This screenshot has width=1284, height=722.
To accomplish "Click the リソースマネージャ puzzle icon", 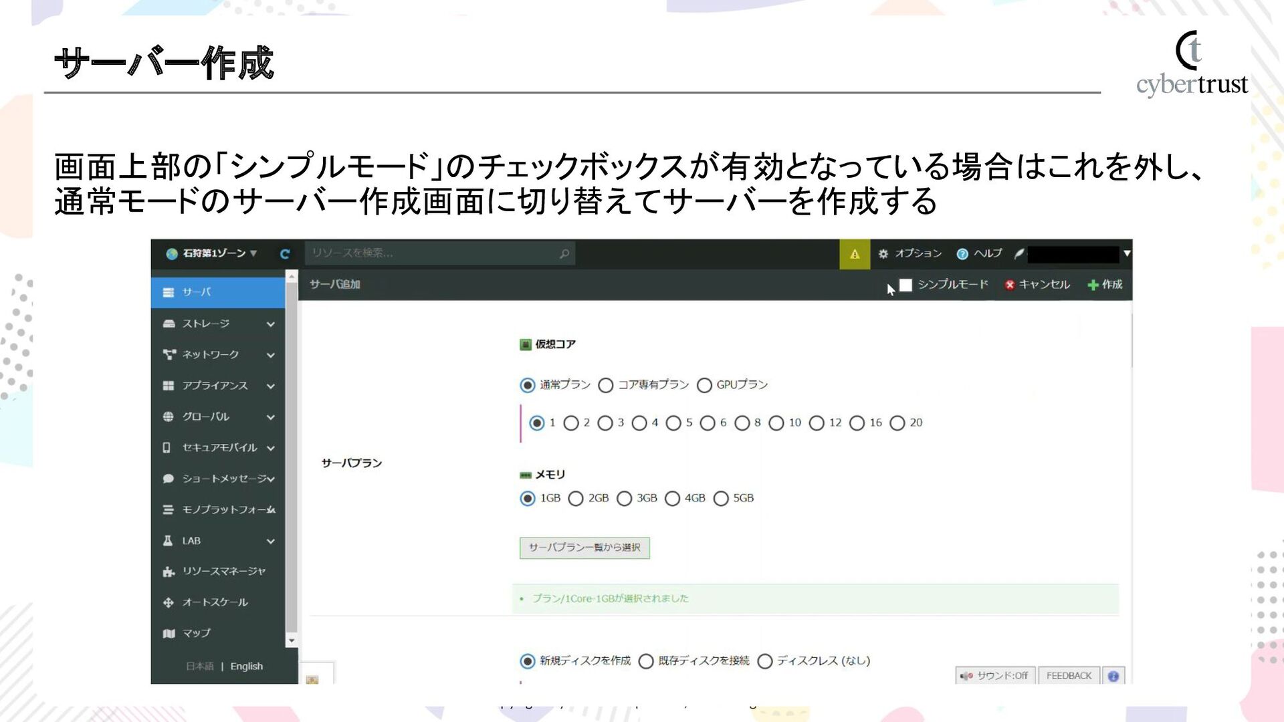I will pyautogui.click(x=169, y=572).
